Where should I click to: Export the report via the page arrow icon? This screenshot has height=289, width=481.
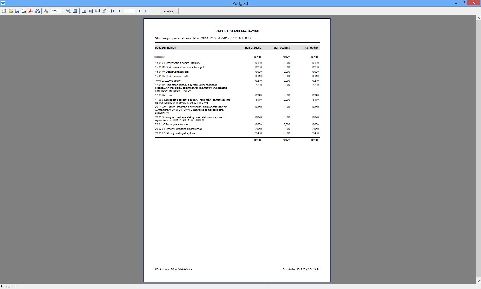pos(24,11)
